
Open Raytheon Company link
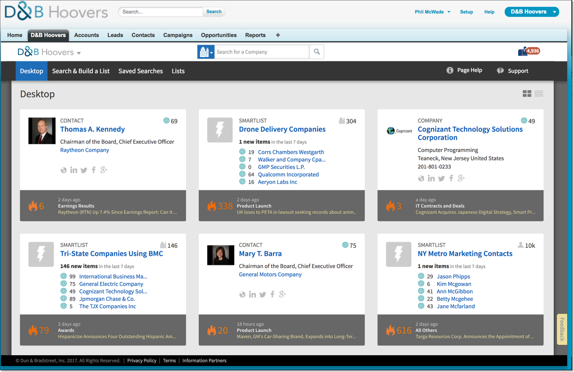tap(85, 150)
